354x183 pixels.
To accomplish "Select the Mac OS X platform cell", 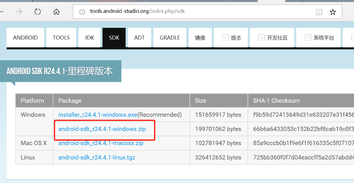I will [34, 143].
